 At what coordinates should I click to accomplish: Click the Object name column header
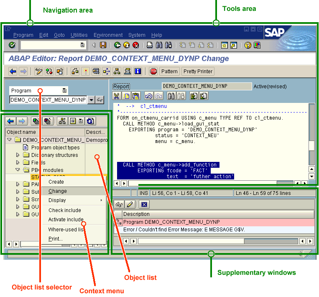click(45, 132)
